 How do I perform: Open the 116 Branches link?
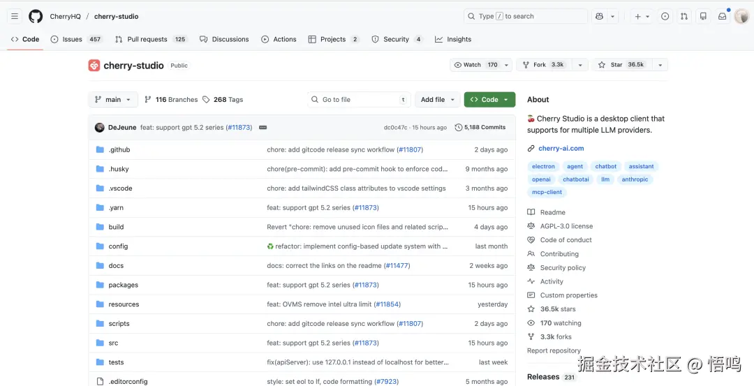(171, 100)
